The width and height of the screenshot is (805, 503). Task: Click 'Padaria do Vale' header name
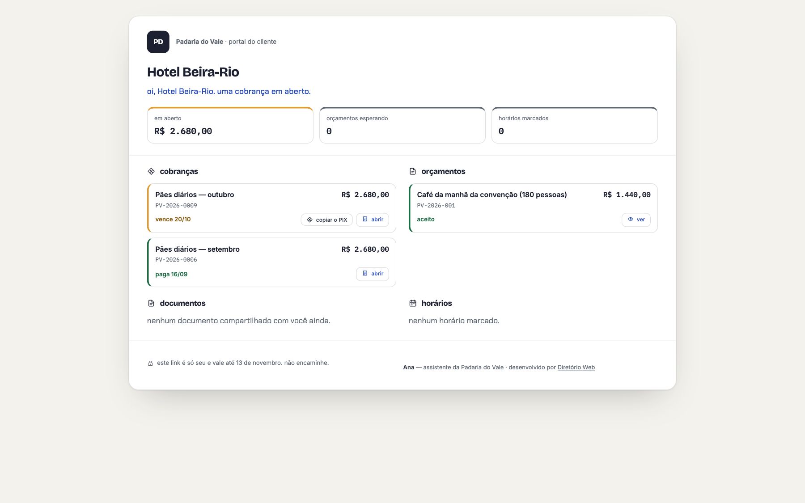pyautogui.click(x=199, y=42)
